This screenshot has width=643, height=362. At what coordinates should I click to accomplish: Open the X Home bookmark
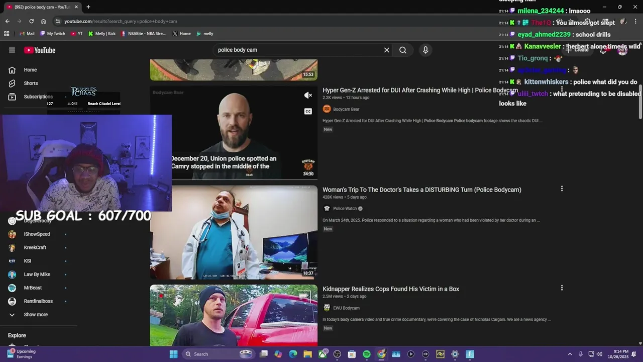pos(181,34)
